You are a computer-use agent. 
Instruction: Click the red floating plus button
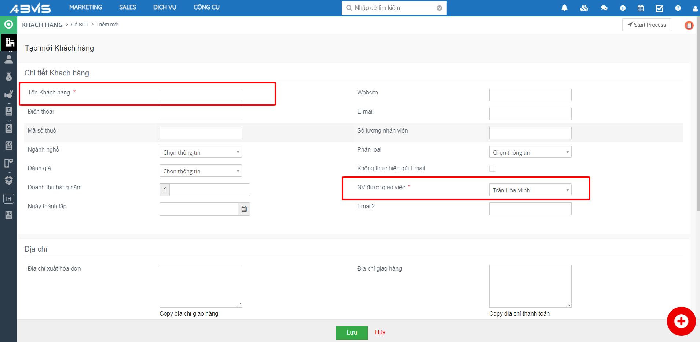point(681,321)
